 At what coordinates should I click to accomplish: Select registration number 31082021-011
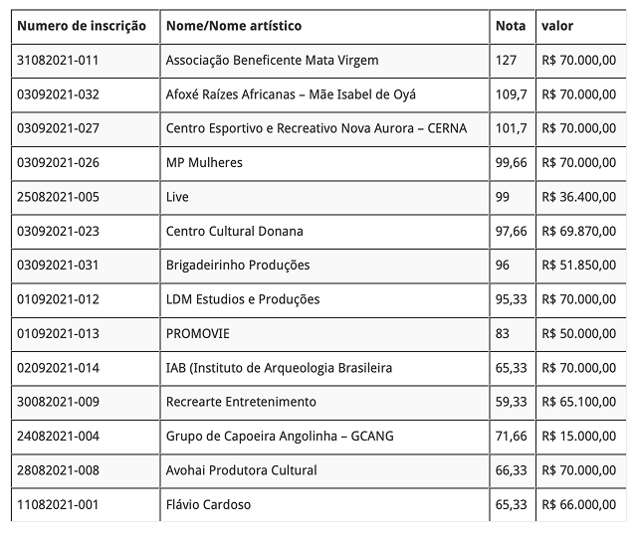point(59,61)
